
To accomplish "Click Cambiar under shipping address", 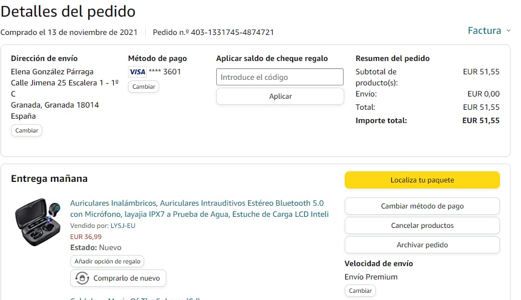I will point(27,130).
